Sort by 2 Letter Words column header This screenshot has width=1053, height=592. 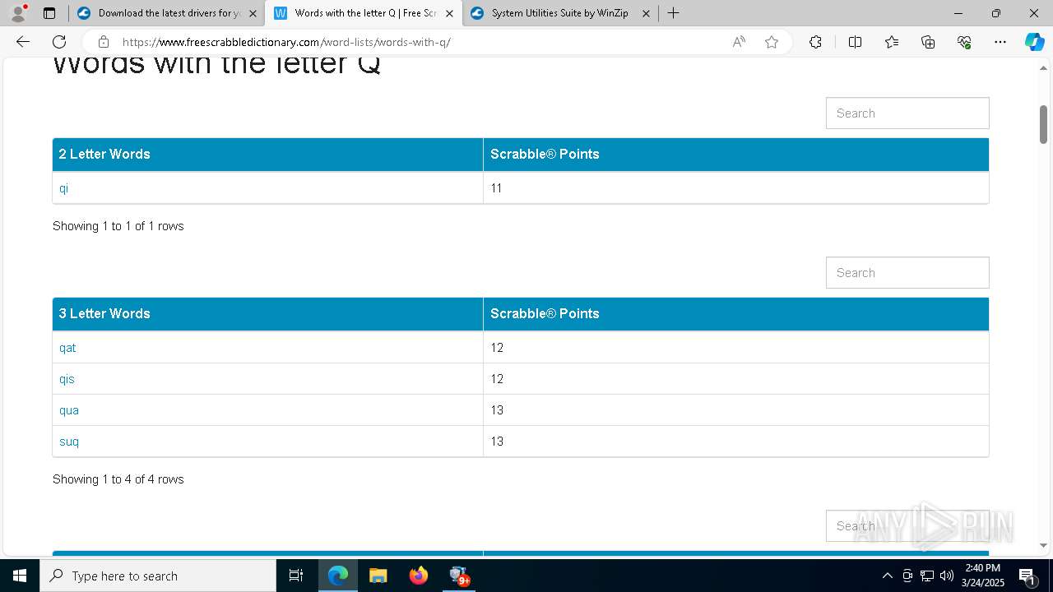(267, 155)
